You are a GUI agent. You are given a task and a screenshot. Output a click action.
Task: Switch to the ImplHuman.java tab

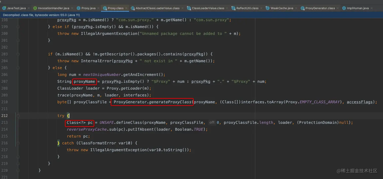pos(358,8)
